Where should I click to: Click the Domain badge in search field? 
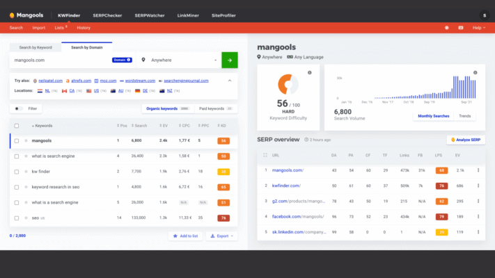[122, 60]
